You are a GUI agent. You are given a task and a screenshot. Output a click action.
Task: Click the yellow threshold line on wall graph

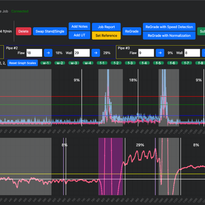tap(102, 174)
